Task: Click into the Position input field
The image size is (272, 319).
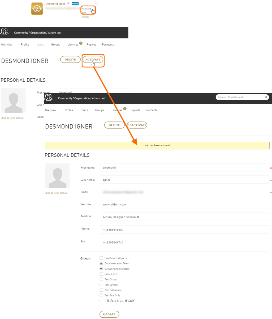Action: (184, 217)
